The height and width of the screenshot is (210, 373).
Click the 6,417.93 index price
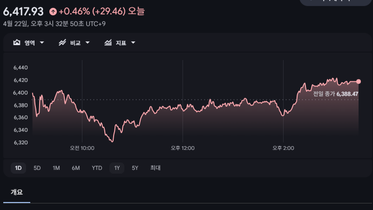pos(23,10)
